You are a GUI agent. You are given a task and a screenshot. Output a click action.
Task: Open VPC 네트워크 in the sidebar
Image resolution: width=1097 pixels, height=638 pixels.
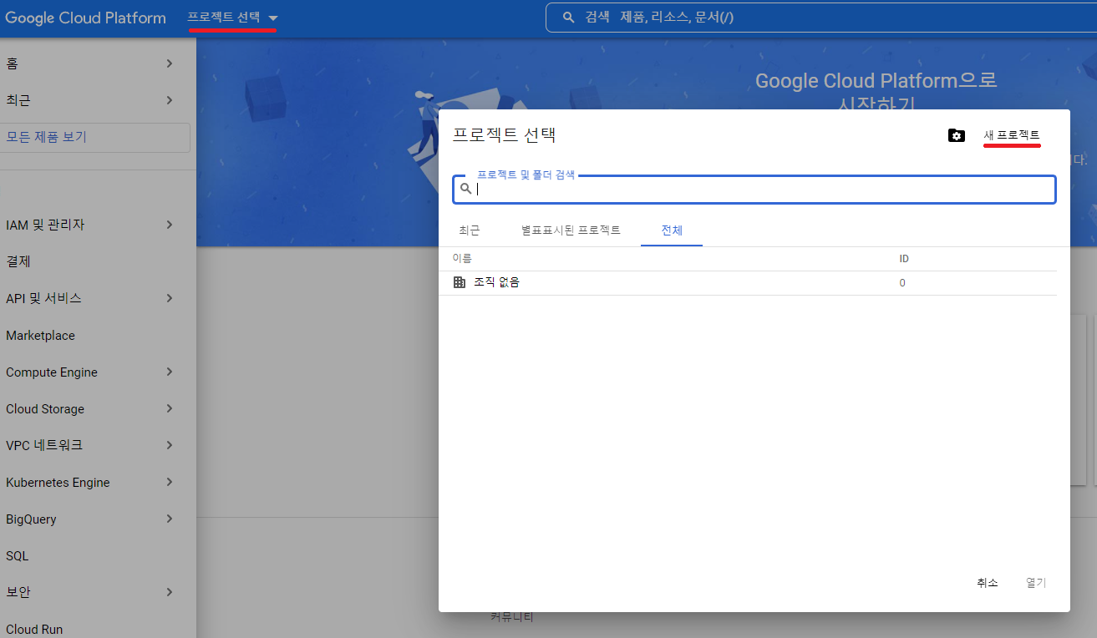pos(44,445)
